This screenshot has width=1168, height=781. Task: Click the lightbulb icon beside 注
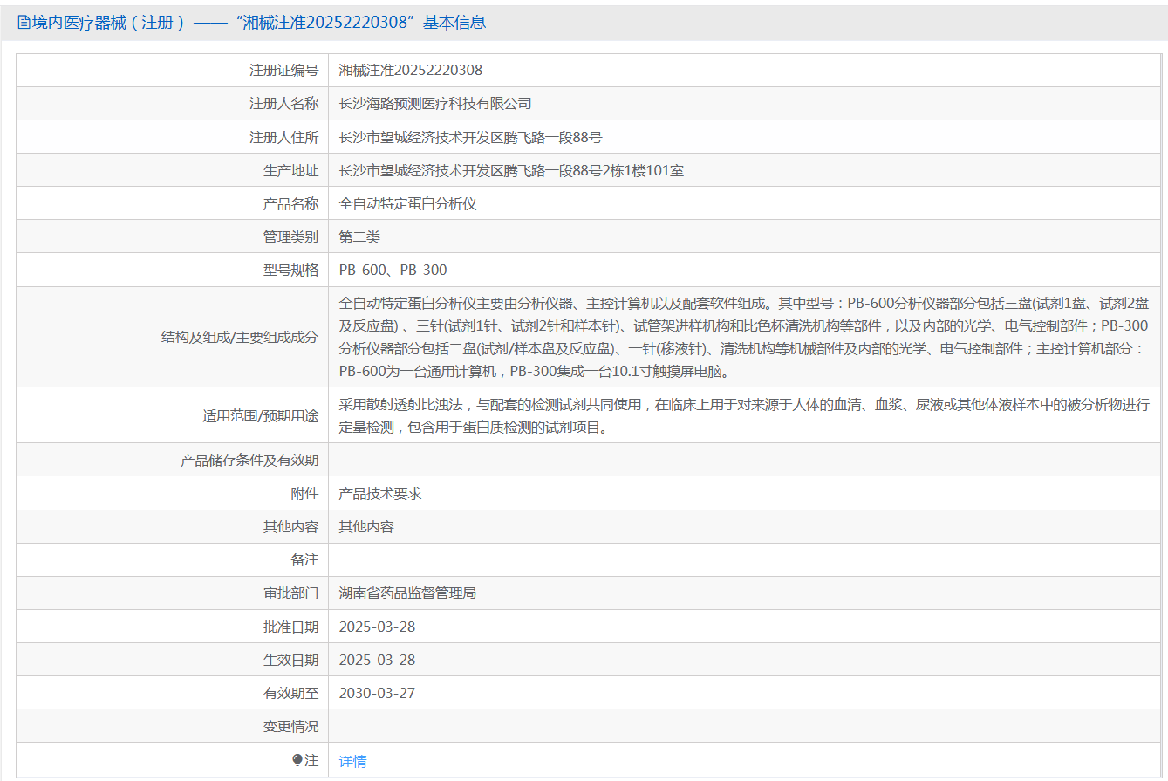[297, 760]
